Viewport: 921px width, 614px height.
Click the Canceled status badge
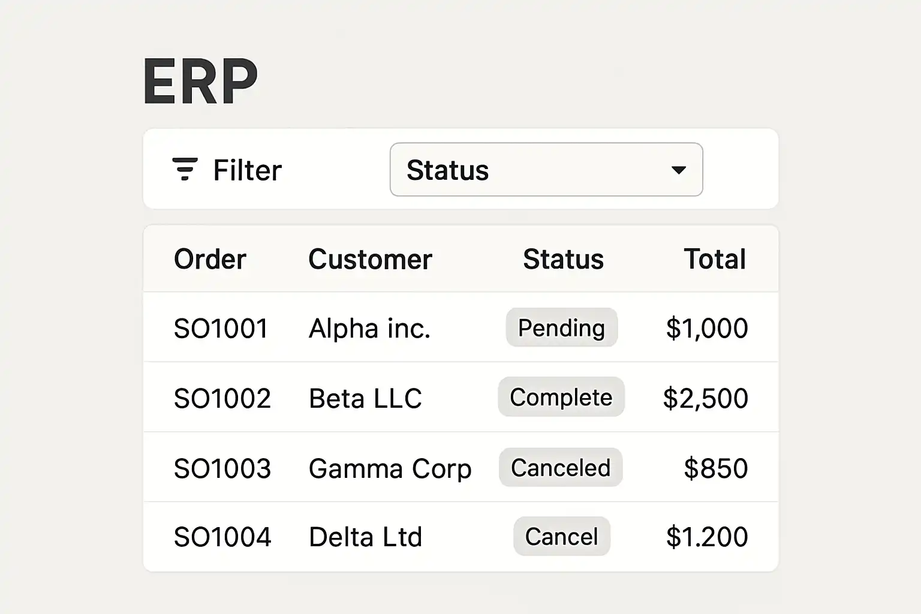tap(561, 468)
